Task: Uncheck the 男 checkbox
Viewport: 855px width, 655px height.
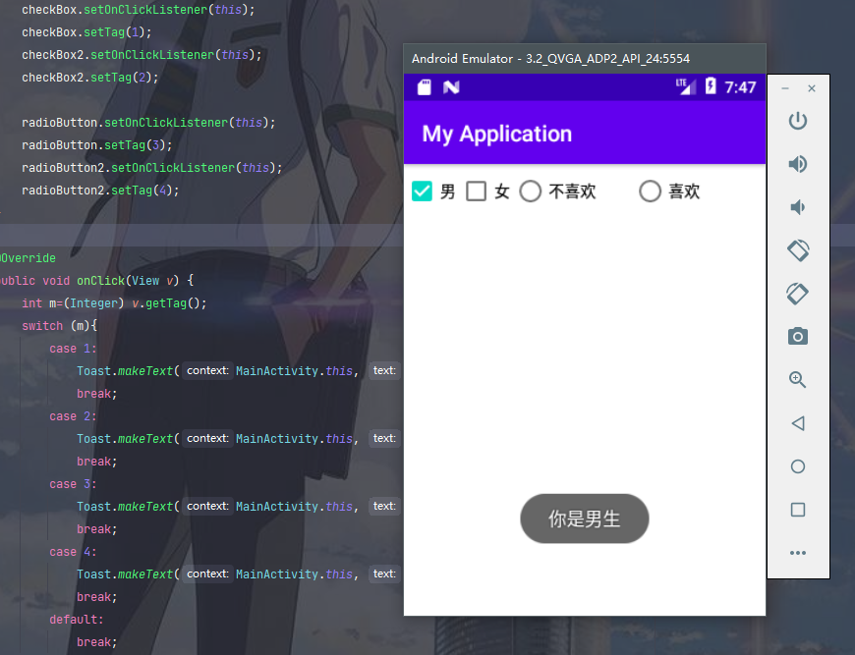Action: (x=422, y=191)
